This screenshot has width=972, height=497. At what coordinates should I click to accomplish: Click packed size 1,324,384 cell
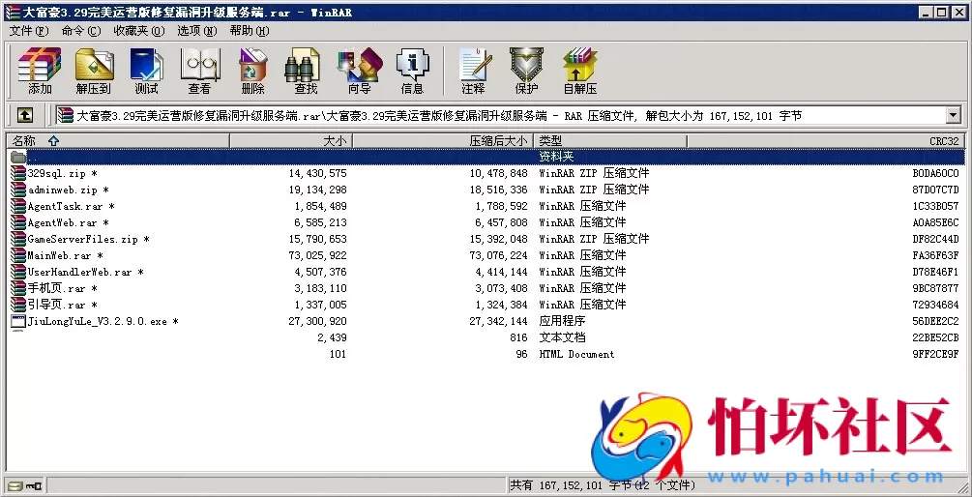click(x=502, y=305)
